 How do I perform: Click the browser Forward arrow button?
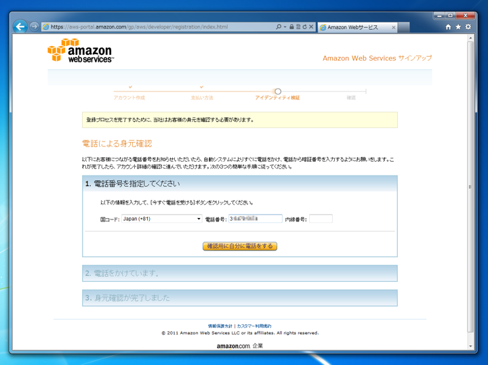(35, 26)
